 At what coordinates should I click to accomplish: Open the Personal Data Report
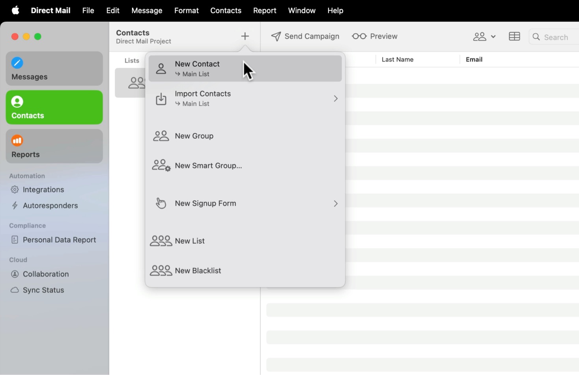[x=59, y=240]
